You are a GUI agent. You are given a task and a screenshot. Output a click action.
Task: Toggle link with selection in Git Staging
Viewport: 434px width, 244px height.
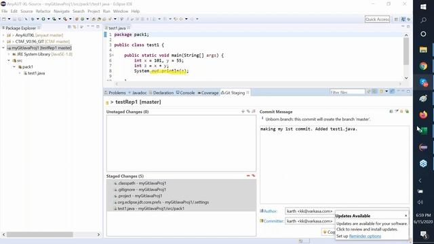tap(374, 91)
